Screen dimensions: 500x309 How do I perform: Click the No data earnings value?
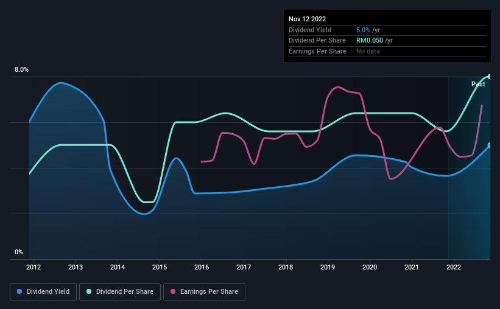coord(368,51)
